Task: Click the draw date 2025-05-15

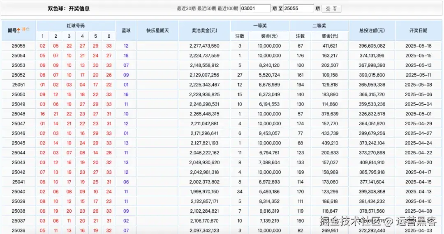Action: pos(418,56)
